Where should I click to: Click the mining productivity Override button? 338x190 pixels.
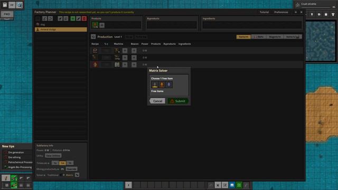[x=71, y=169]
